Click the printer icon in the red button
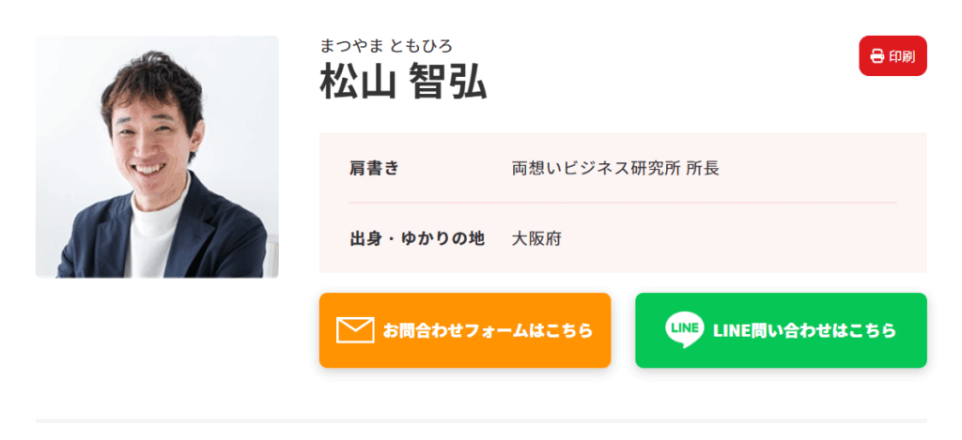The width and height of the screenshot is (962, 440). click(x=877, y=56)
